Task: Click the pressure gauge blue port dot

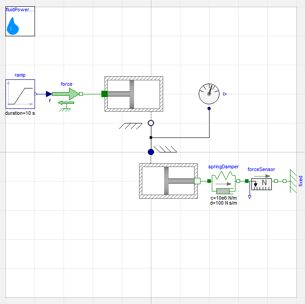Action: 209,108
